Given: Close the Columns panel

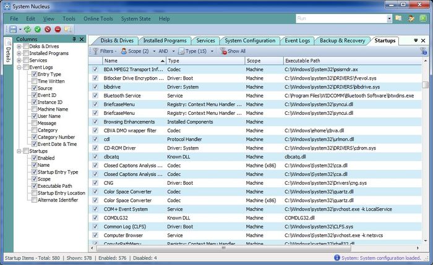Looking at the screenshot, I should 82,39.
